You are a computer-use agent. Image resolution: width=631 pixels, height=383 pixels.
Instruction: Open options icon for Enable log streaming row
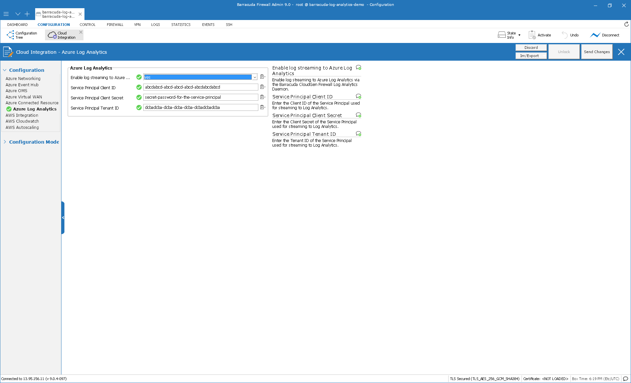click(x=263, y=77)
